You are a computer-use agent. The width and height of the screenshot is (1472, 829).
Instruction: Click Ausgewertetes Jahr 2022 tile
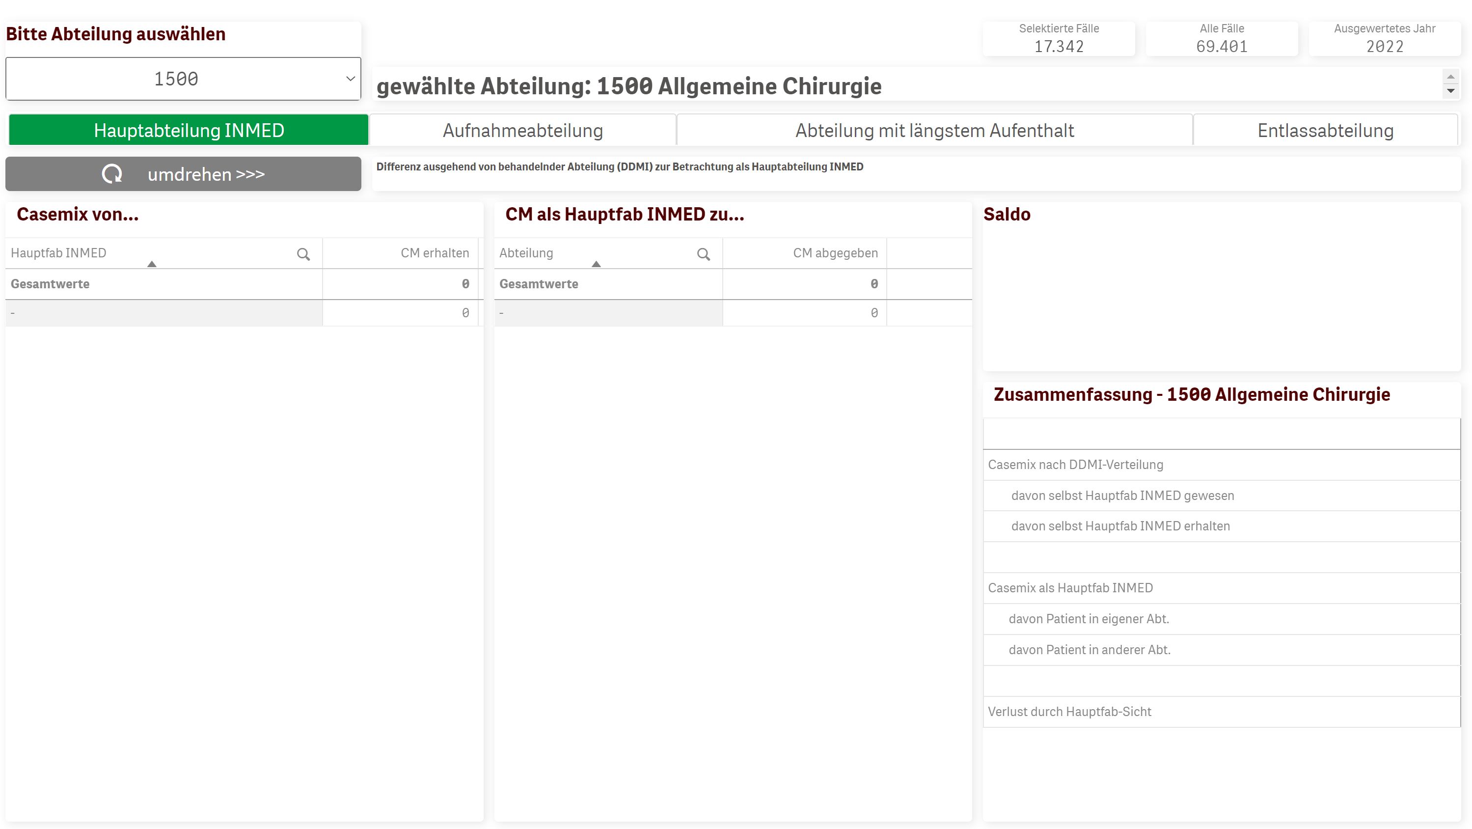click(x=1384, y=38)
